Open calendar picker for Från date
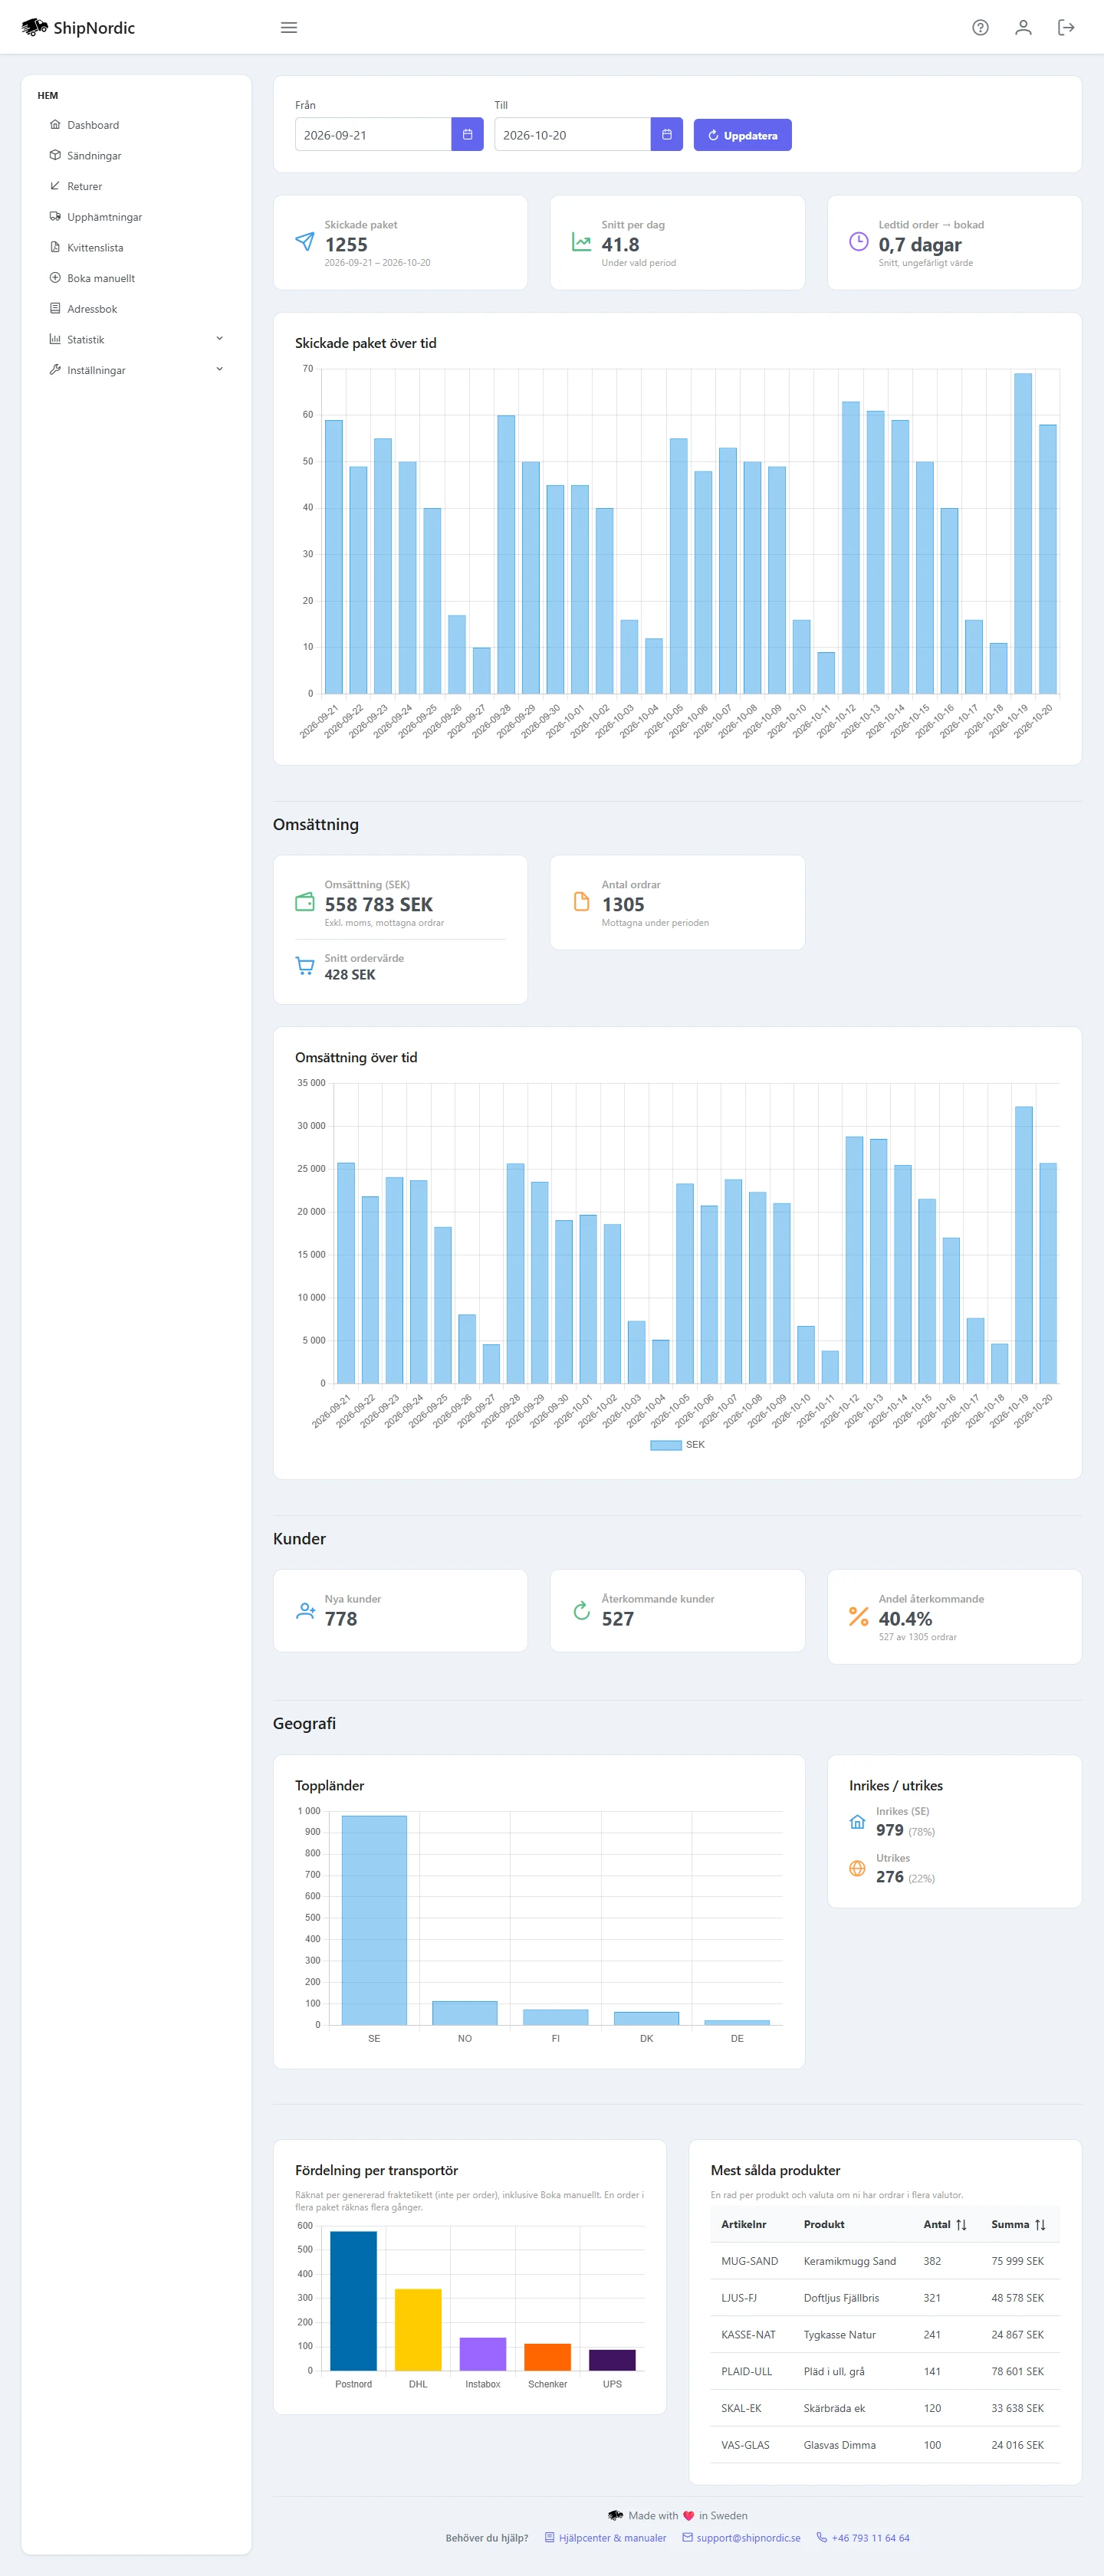Screen dimensions: 1104x2576 tap(467, 135)
